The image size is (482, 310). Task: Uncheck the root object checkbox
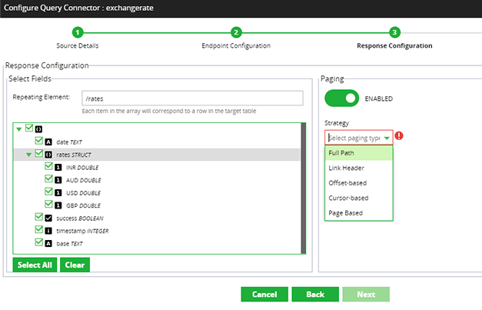click(x=29, y=128)
